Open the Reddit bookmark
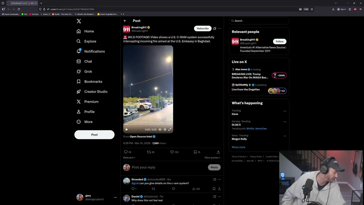The height and width of the screenshot is (205, 364). [62, 14]
